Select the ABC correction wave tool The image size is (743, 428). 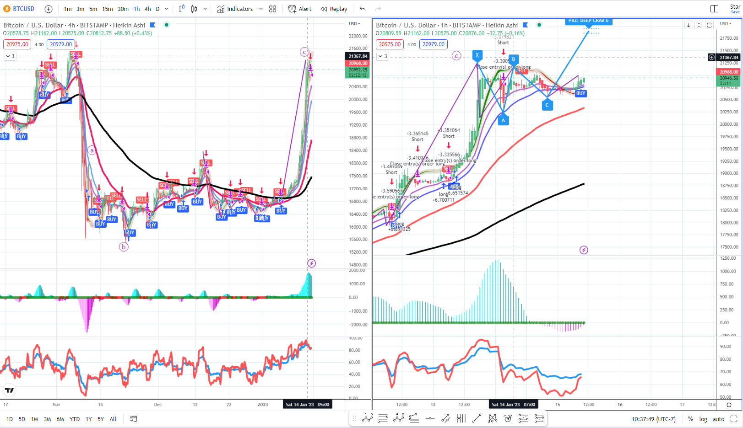tap(399, 418)
